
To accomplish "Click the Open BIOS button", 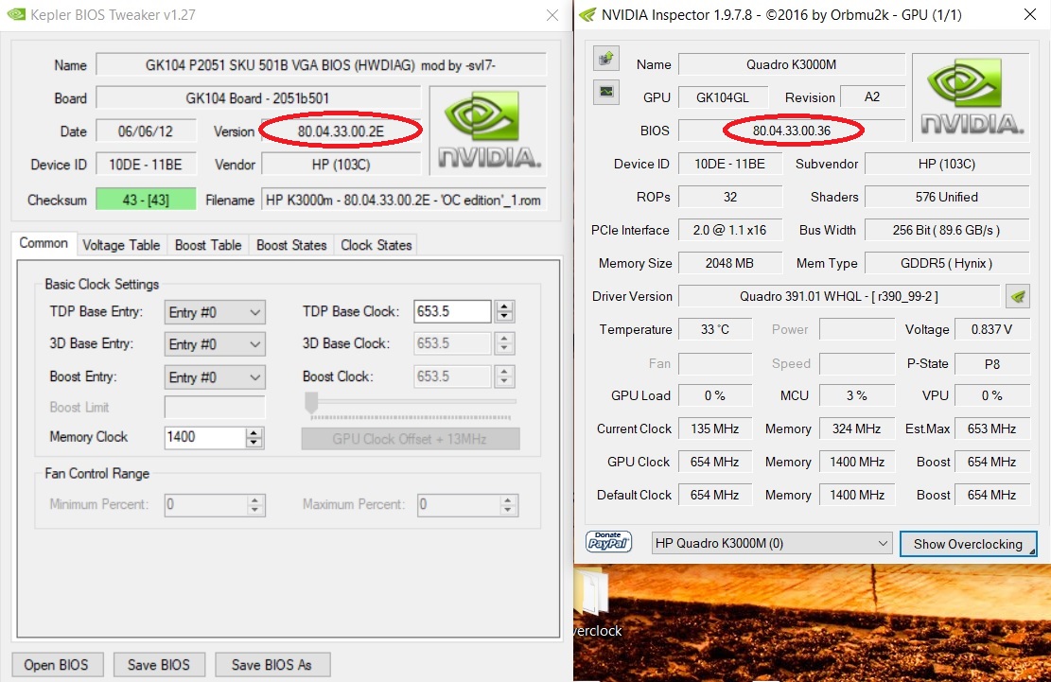I will (57, 665).
